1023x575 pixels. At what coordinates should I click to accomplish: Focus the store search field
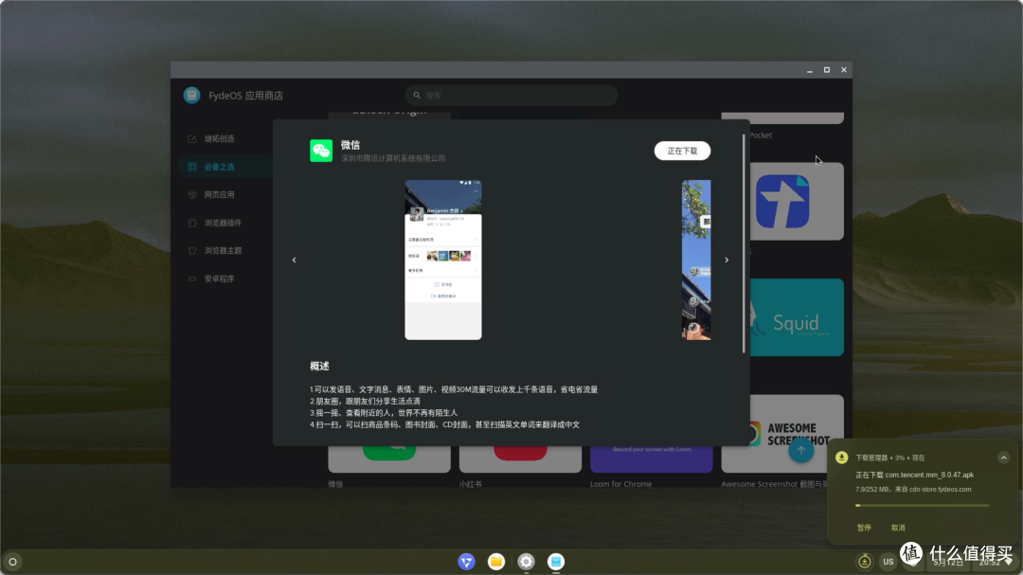(x=511, y=96)
